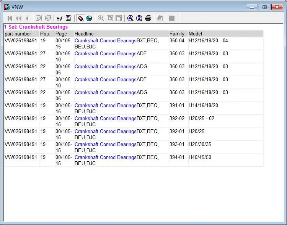The image size is (287, 225).
Task: Select page '00/105-15' in the 391-01 row
Action: (64, 108)
